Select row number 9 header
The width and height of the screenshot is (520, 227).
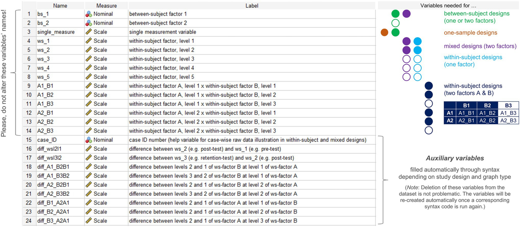[x=29, y=86]
